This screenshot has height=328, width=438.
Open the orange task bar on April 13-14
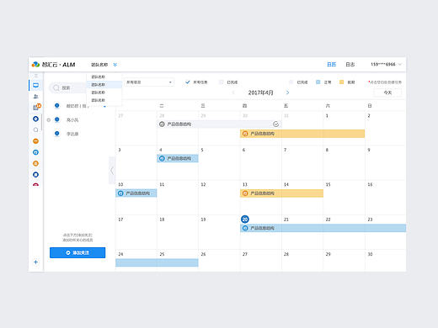click(281, 193)
